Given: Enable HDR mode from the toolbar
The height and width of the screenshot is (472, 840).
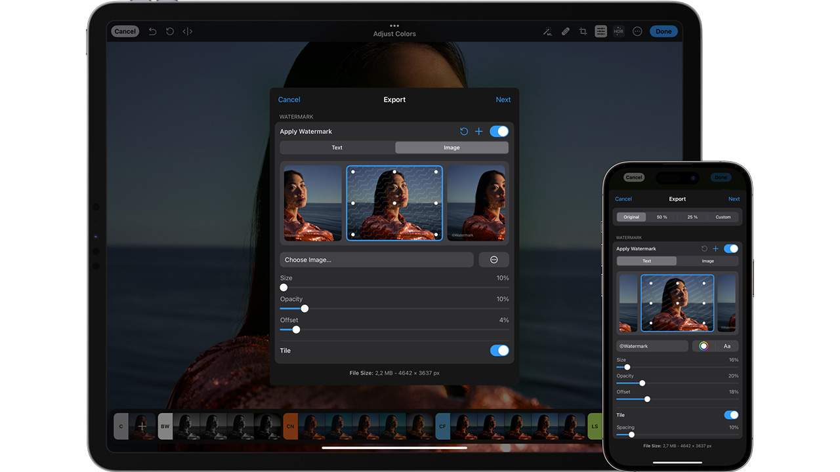Looking at the screenshot, I should click(x=618, y=31).
